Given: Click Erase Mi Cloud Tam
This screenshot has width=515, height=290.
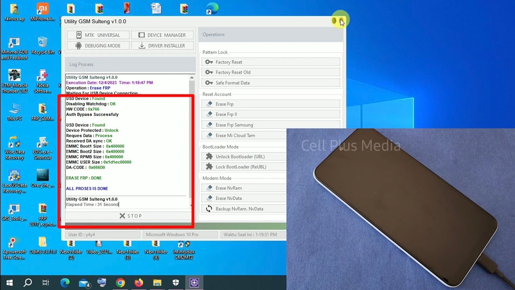Looking at the screenshot, I should (244, 135).
